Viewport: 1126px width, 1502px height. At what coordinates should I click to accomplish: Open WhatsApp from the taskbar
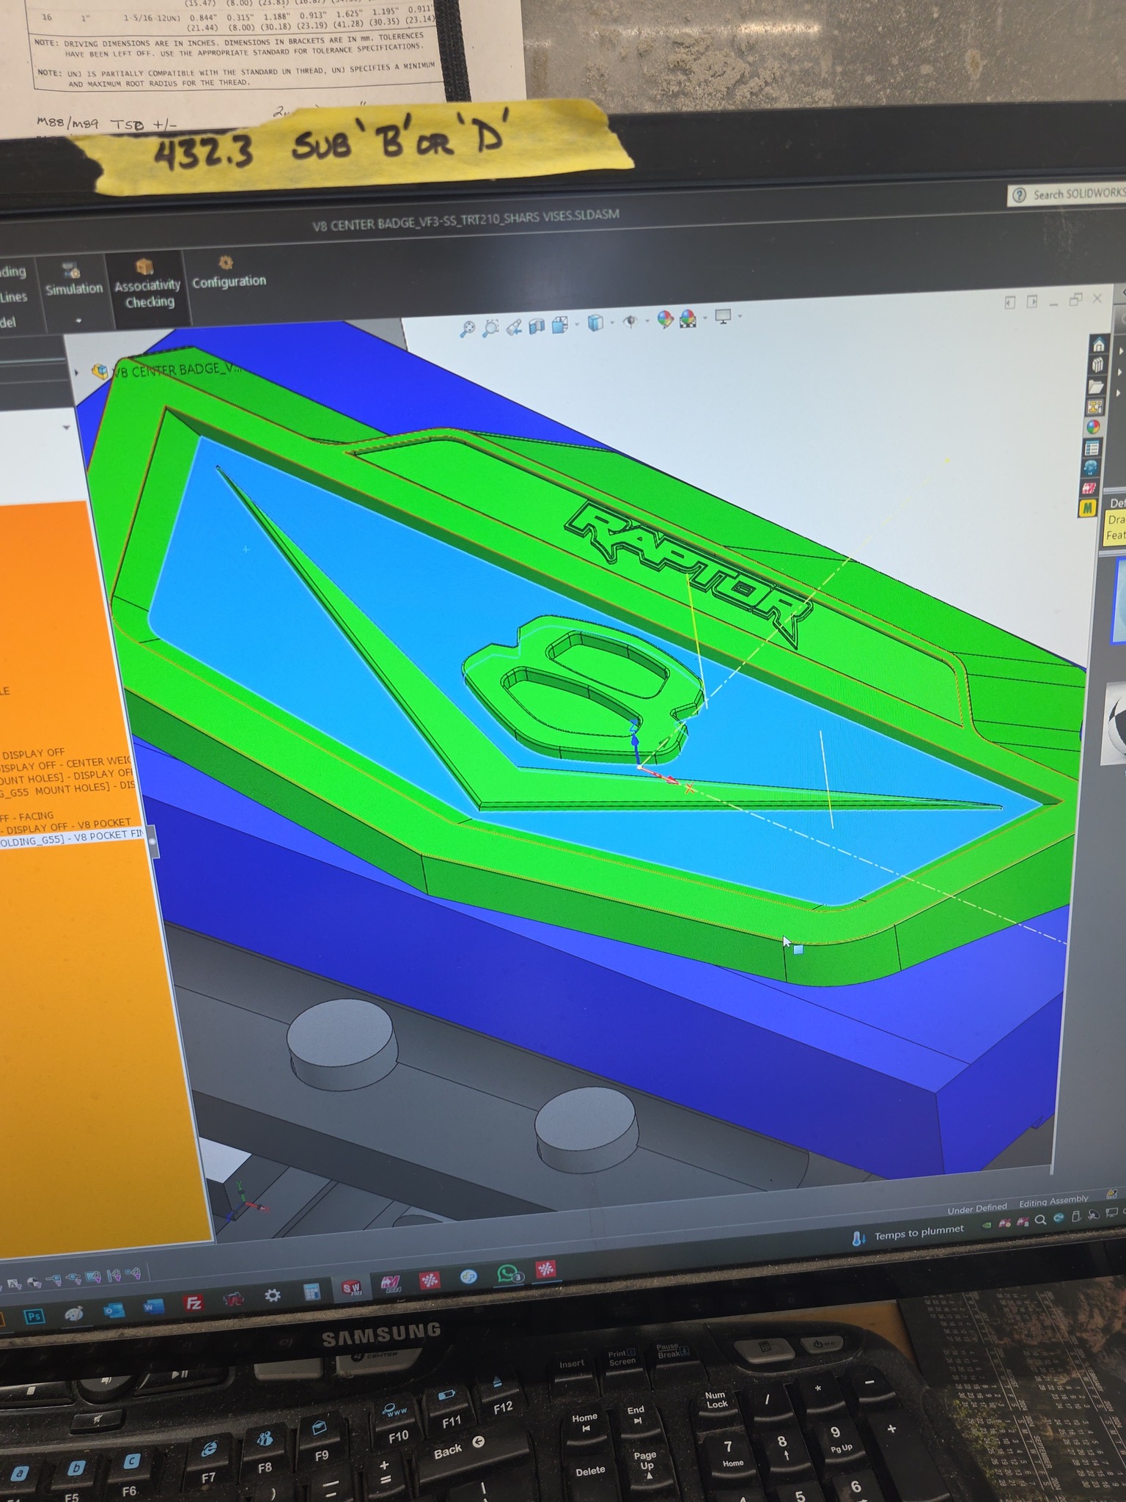point(509,1274)
